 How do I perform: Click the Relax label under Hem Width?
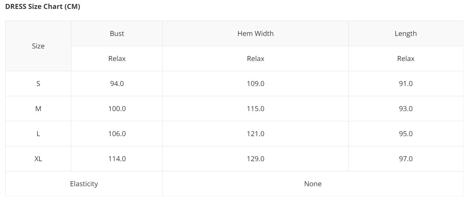click(255, 59)
